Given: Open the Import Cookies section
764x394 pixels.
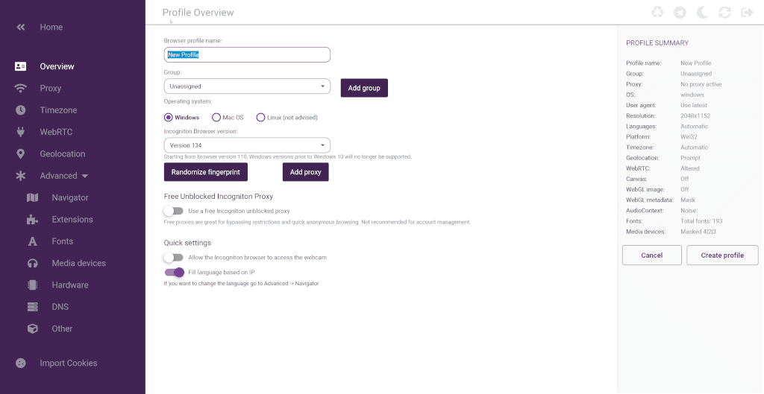Looking at the screenshot, I should coord(68,363).
